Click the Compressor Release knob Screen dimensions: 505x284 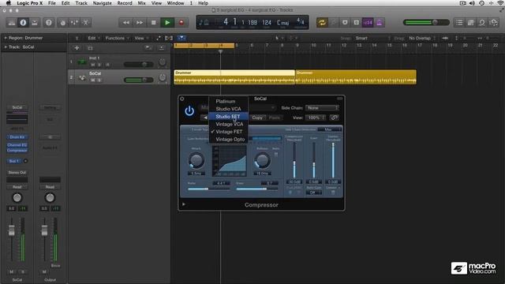pos(262,160)
